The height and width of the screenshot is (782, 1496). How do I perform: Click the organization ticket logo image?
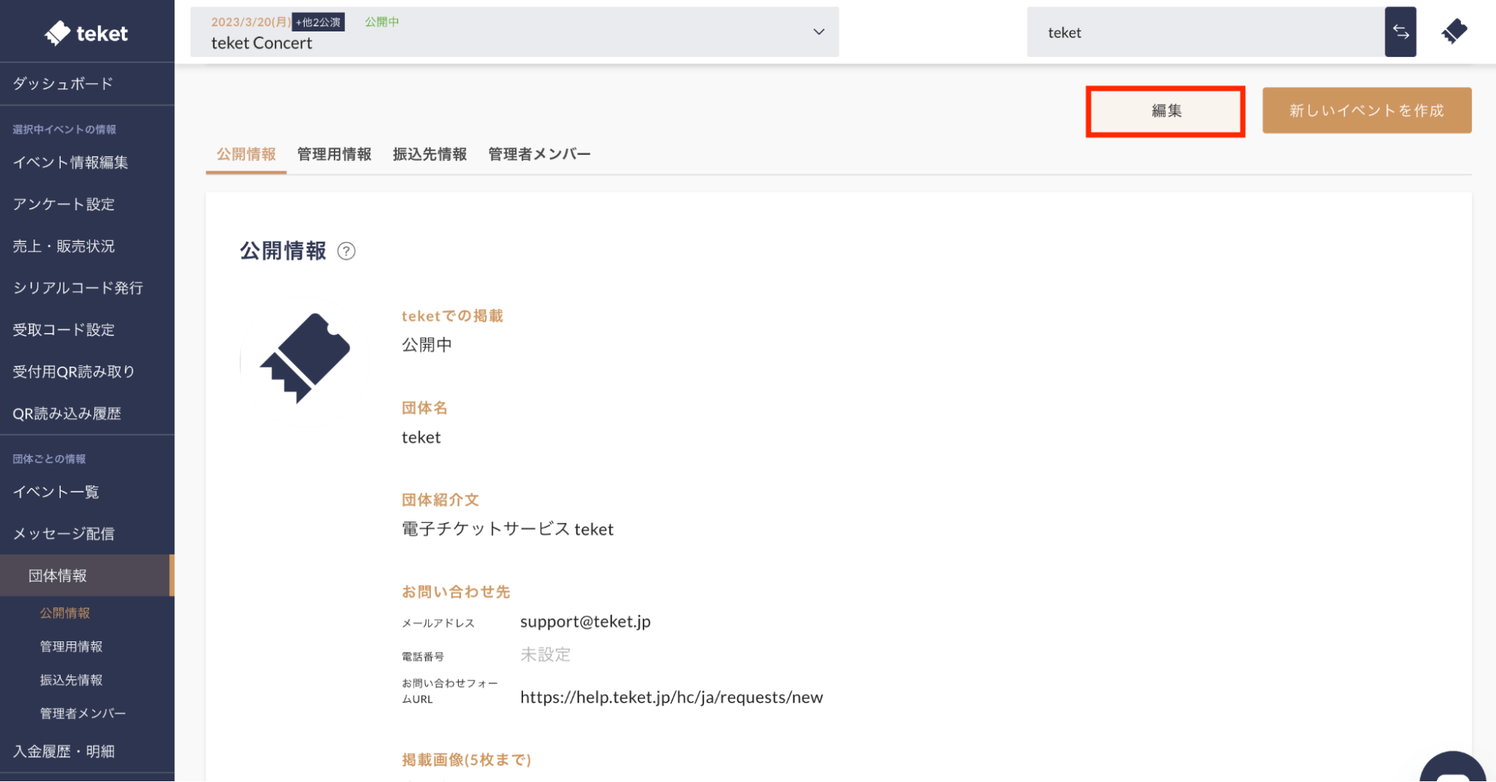(x=305, y=358)
